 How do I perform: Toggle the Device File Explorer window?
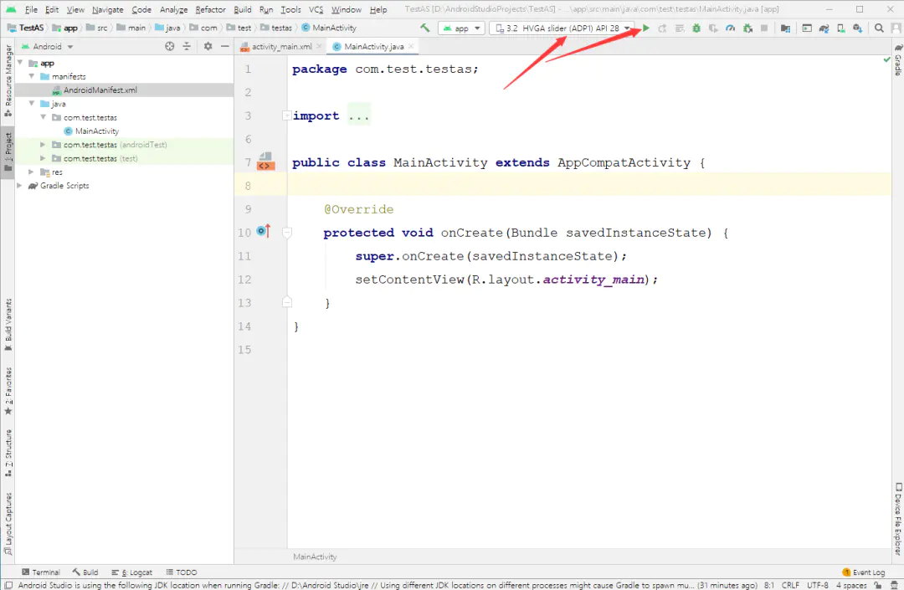[897, 519]
